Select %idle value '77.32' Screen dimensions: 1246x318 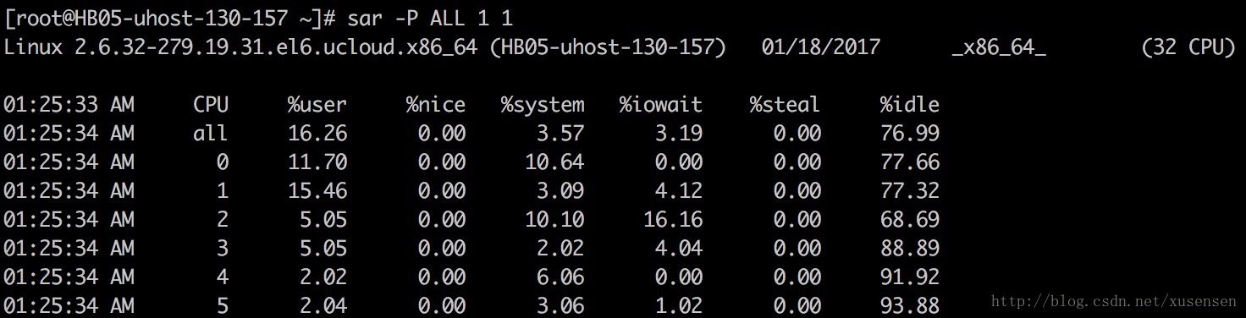pyautogui.click(x=910, y=191)
